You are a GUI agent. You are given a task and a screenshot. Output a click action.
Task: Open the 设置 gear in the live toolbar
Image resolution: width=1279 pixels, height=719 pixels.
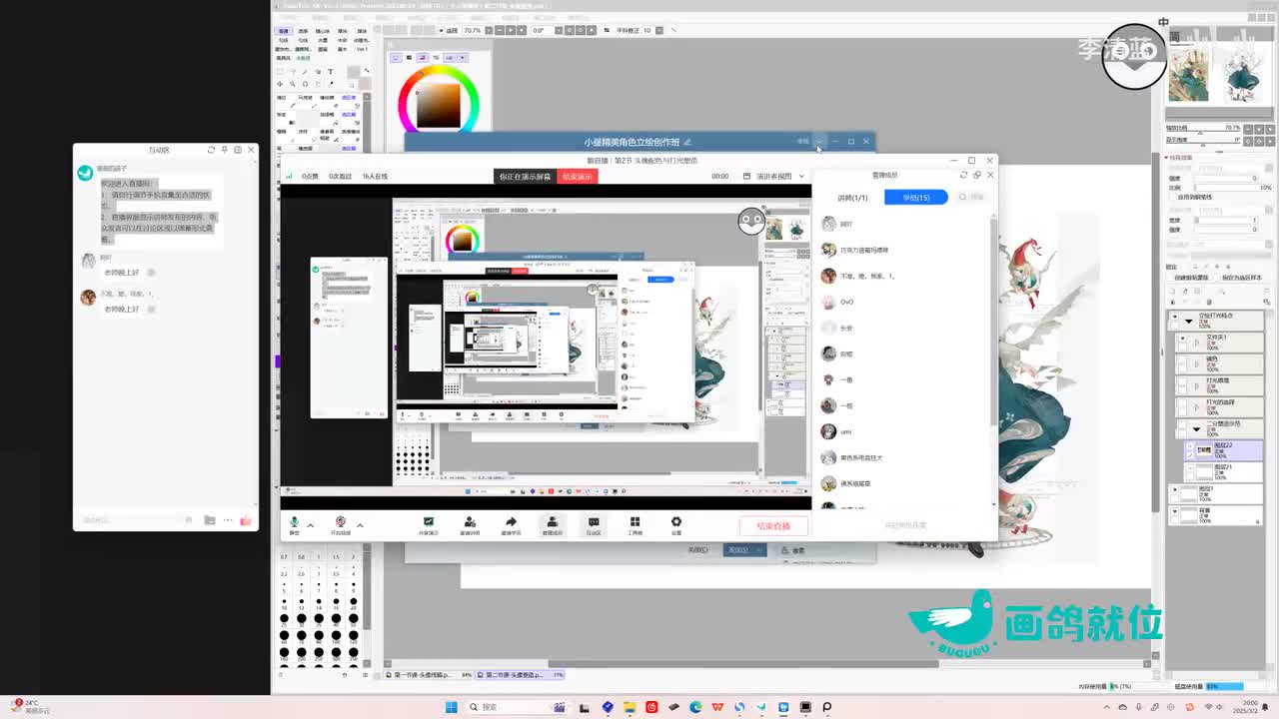click(676, 525)
